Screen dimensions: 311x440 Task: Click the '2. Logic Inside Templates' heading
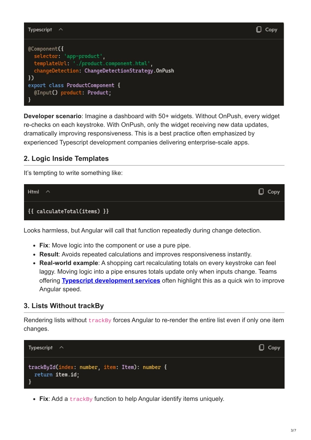(x=66, y=159)
